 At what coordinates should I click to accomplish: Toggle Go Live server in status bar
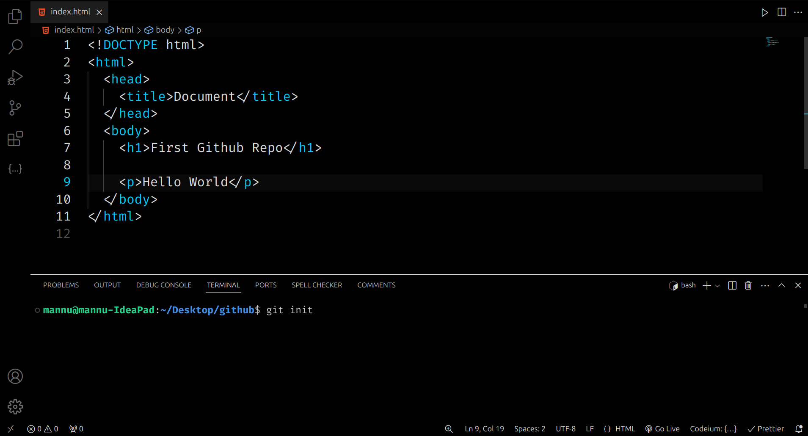click(x=662, y=429)
